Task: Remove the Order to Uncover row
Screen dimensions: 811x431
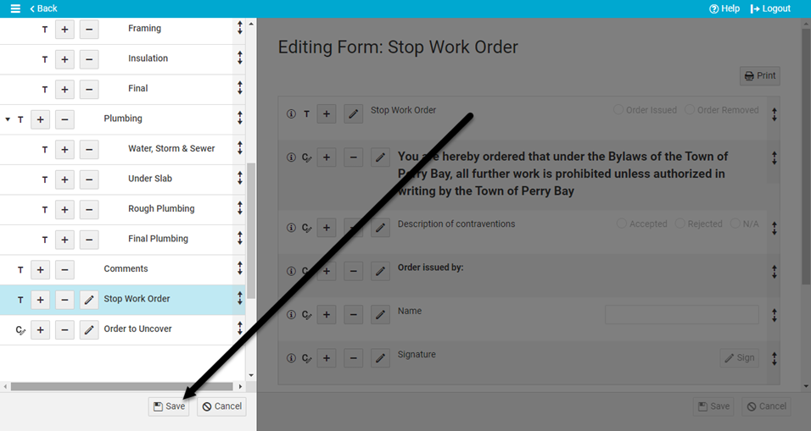Action: pyautogui.click(x=64, y=329)
